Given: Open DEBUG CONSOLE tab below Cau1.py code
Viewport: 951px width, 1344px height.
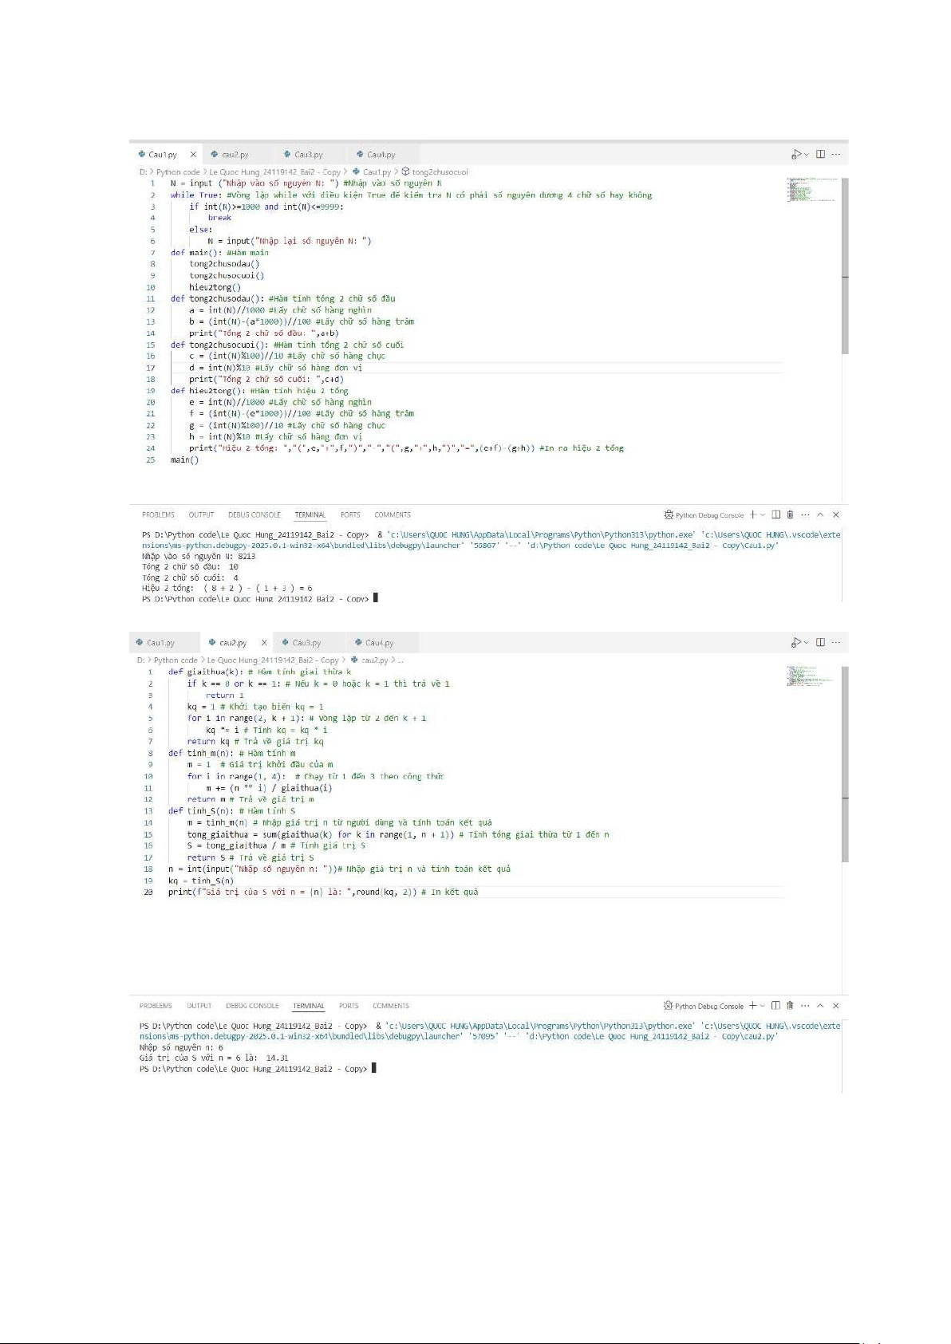Looking at the screenshot, I should pyautogui.click(x=255, y=515).
